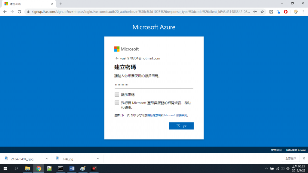The height and width of the screenshot is (173, 308).
Task: Open a new browser tab
Action: (61, 4)
